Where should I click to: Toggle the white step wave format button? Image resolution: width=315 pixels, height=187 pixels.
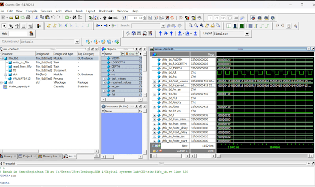point(229,25)
